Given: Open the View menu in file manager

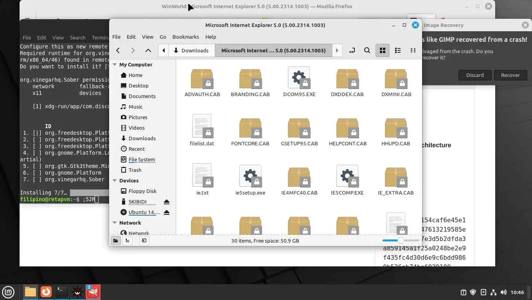Looking at the screenshot, I should (x=147, y=37).
